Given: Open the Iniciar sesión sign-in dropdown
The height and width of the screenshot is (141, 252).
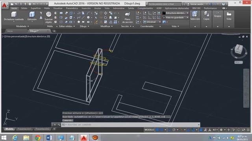Looking at the screenshot, I should click(x=197, y=4).
